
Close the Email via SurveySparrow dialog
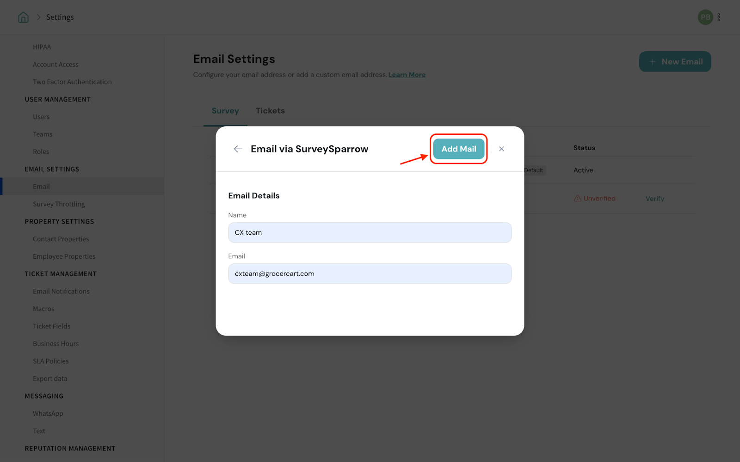click(501, 149)
